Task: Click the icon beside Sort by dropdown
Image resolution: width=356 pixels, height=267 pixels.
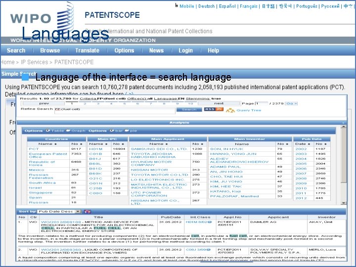Action: pos(88,212)
